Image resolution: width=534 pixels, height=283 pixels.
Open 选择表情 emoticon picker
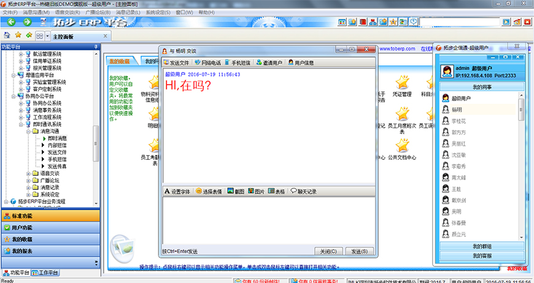[x=209, y=191]
